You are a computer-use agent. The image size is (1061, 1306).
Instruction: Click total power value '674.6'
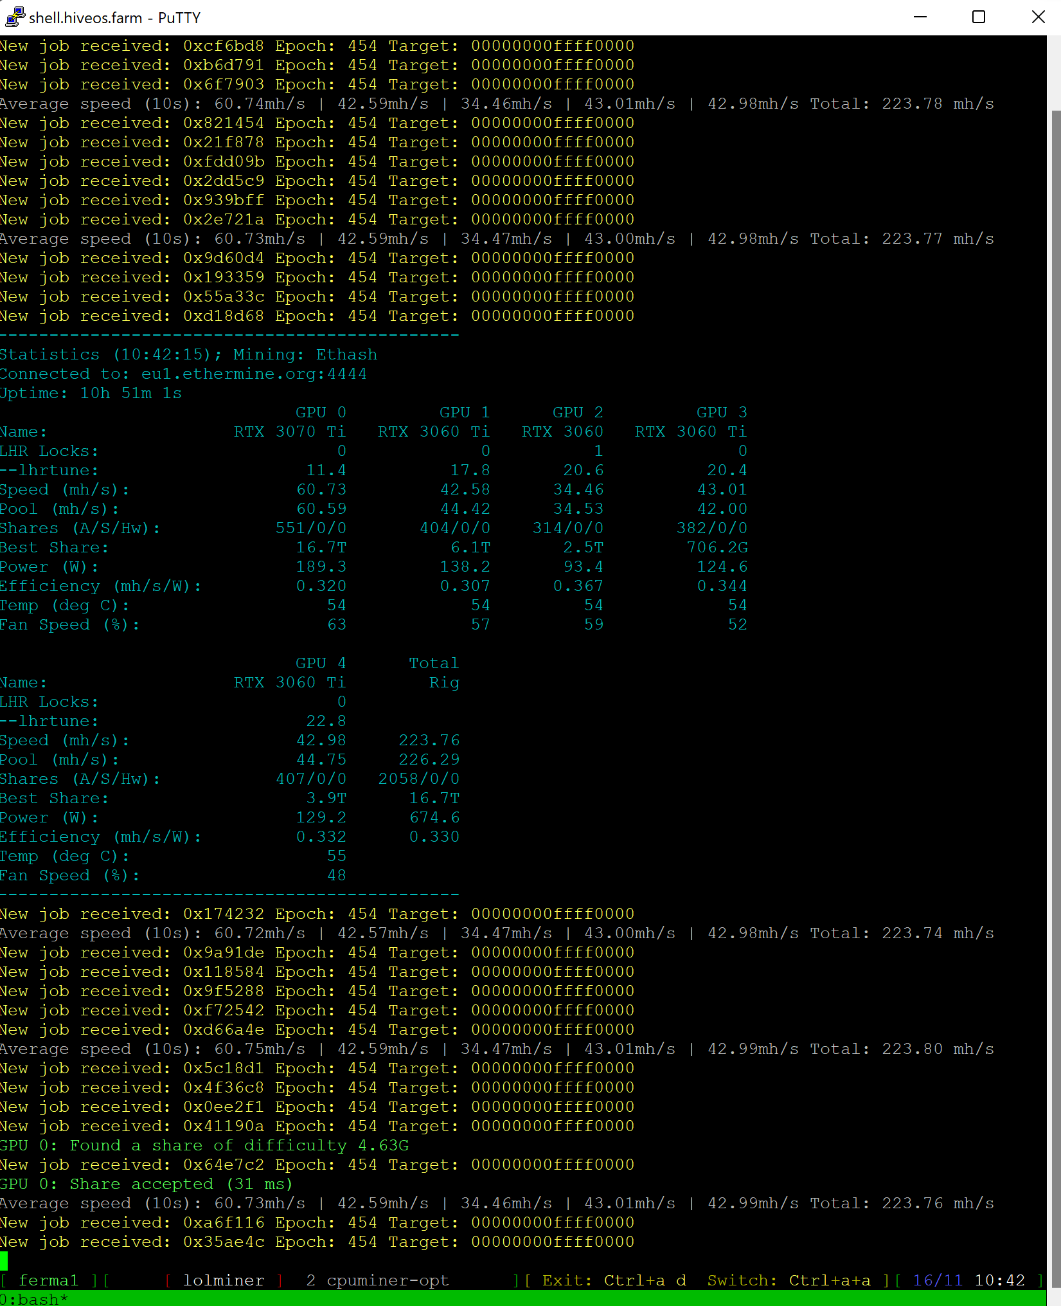point(434,817)
